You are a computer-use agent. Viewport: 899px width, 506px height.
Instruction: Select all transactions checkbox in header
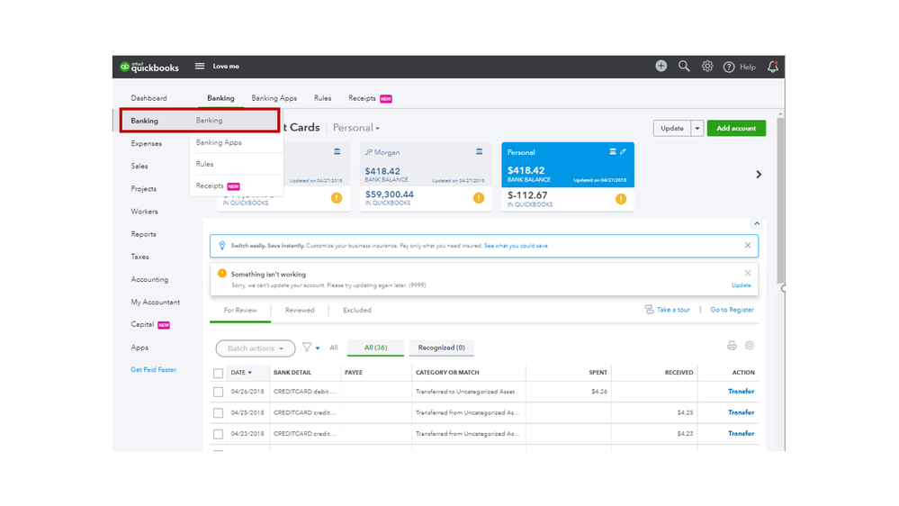pos(218,374)
